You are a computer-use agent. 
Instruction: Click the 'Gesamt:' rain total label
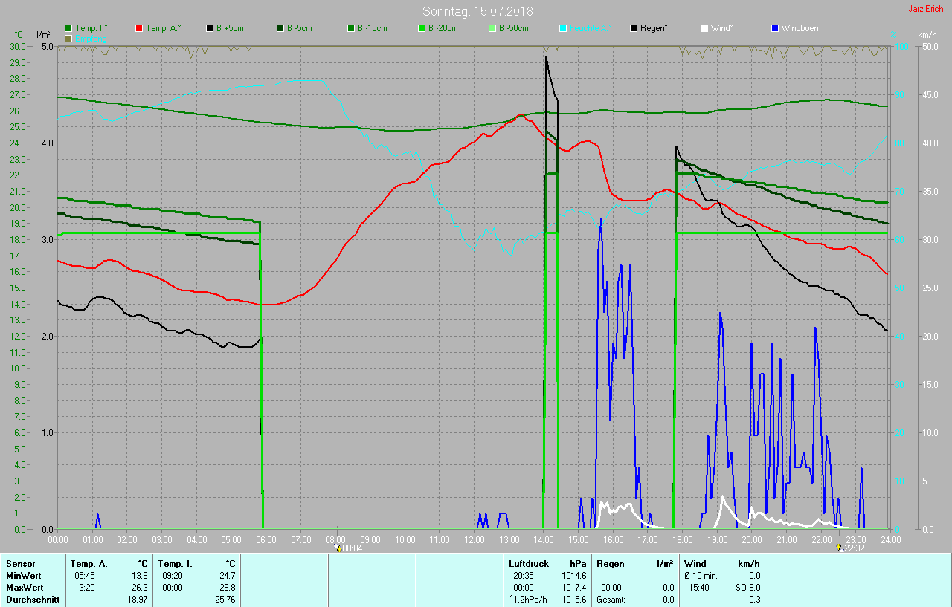tap(611, 600)
